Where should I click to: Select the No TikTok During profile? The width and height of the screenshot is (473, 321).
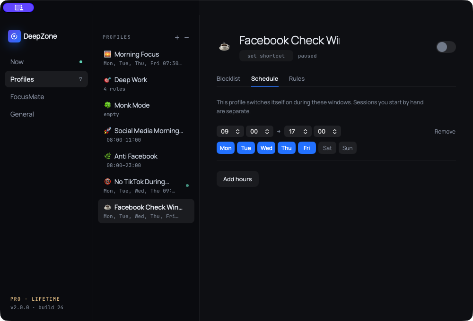[x=146, y=186]
